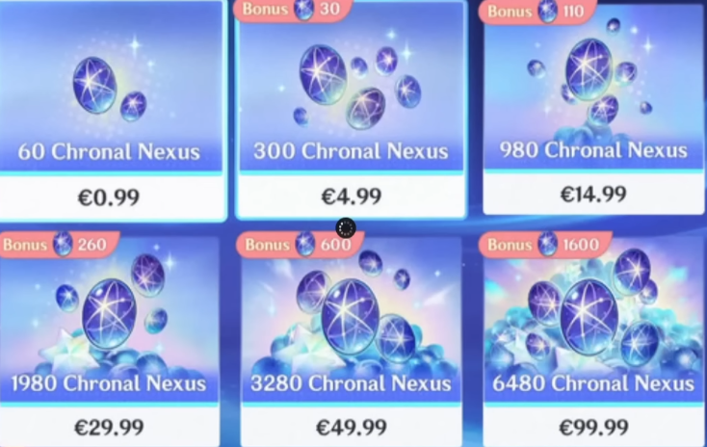
Task: Click the gem icon in Bonus 30 badge
Action: pyautogui.click(x=304, y=10)
